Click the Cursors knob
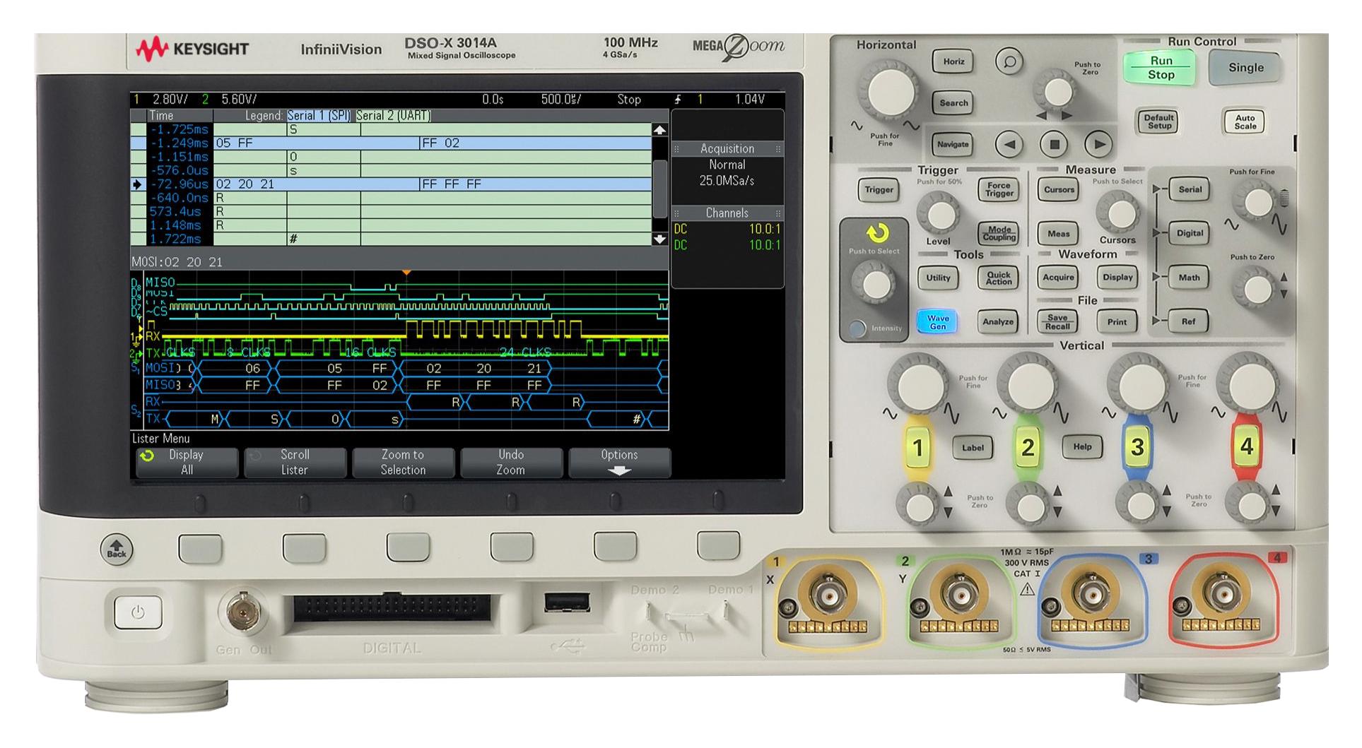Screen dimensions: 1362x748 [1117, 213]
